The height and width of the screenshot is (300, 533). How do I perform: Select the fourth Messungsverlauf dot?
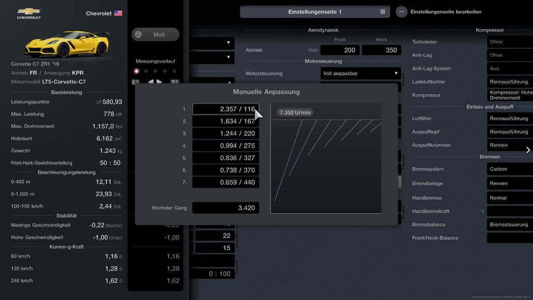(165, 71)
